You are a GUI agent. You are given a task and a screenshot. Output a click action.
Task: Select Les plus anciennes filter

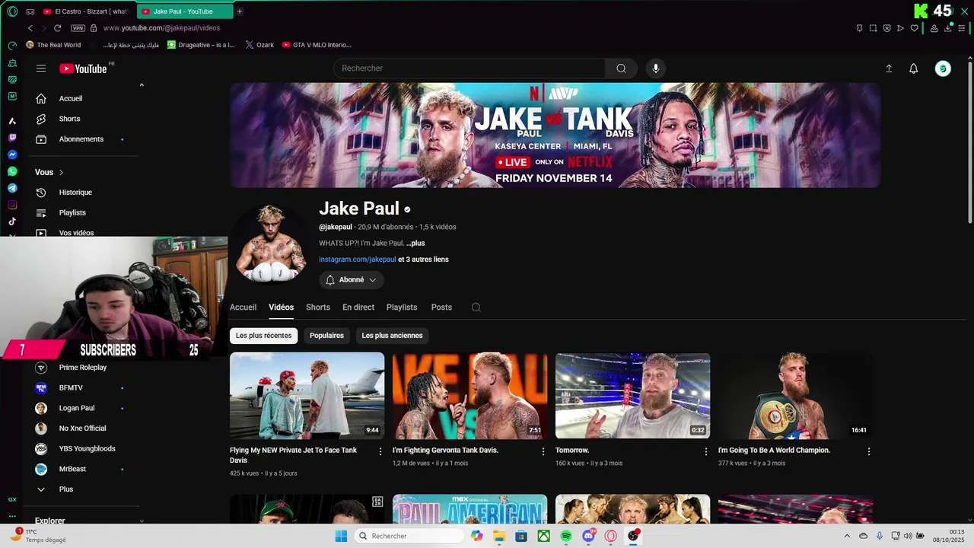click(x=392, y=336)
